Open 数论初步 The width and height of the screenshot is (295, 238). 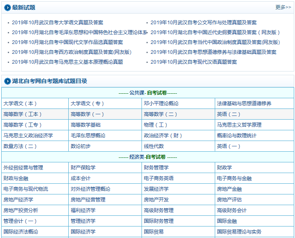[x=81, y=146]
